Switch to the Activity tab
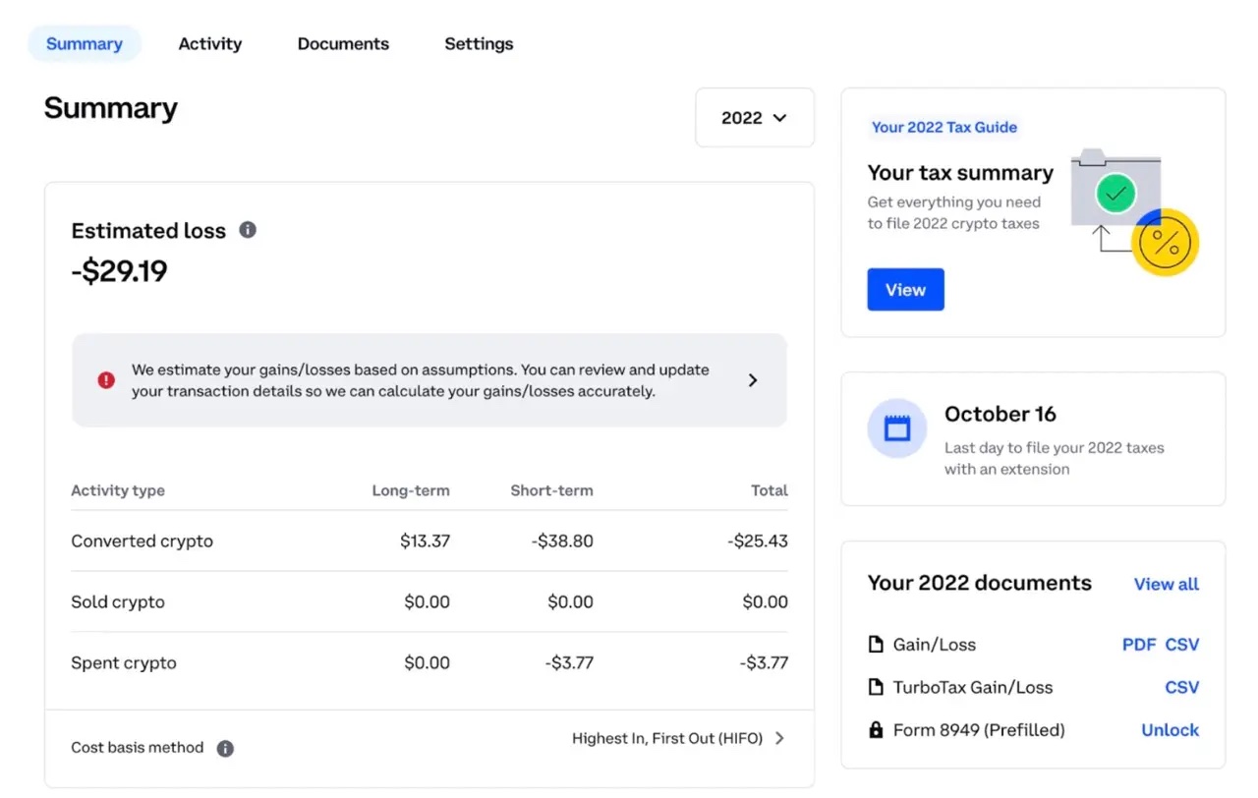Viewport: 1258px width, 798px height. pyautogui.click(x=209, y=43)
